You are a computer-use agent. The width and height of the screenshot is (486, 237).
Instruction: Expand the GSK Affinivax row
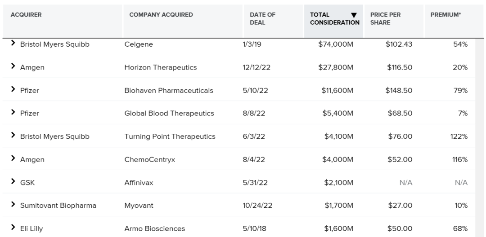click(13, 182)
